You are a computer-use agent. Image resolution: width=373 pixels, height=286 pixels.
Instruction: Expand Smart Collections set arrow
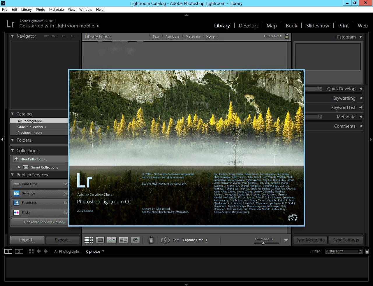pyautogui.click(x=19, y=167)
